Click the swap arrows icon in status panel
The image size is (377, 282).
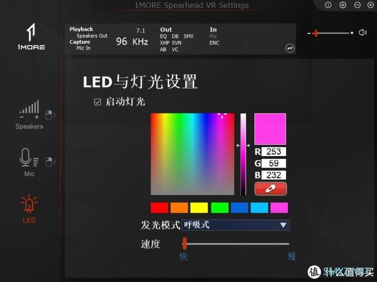point(290,48)
